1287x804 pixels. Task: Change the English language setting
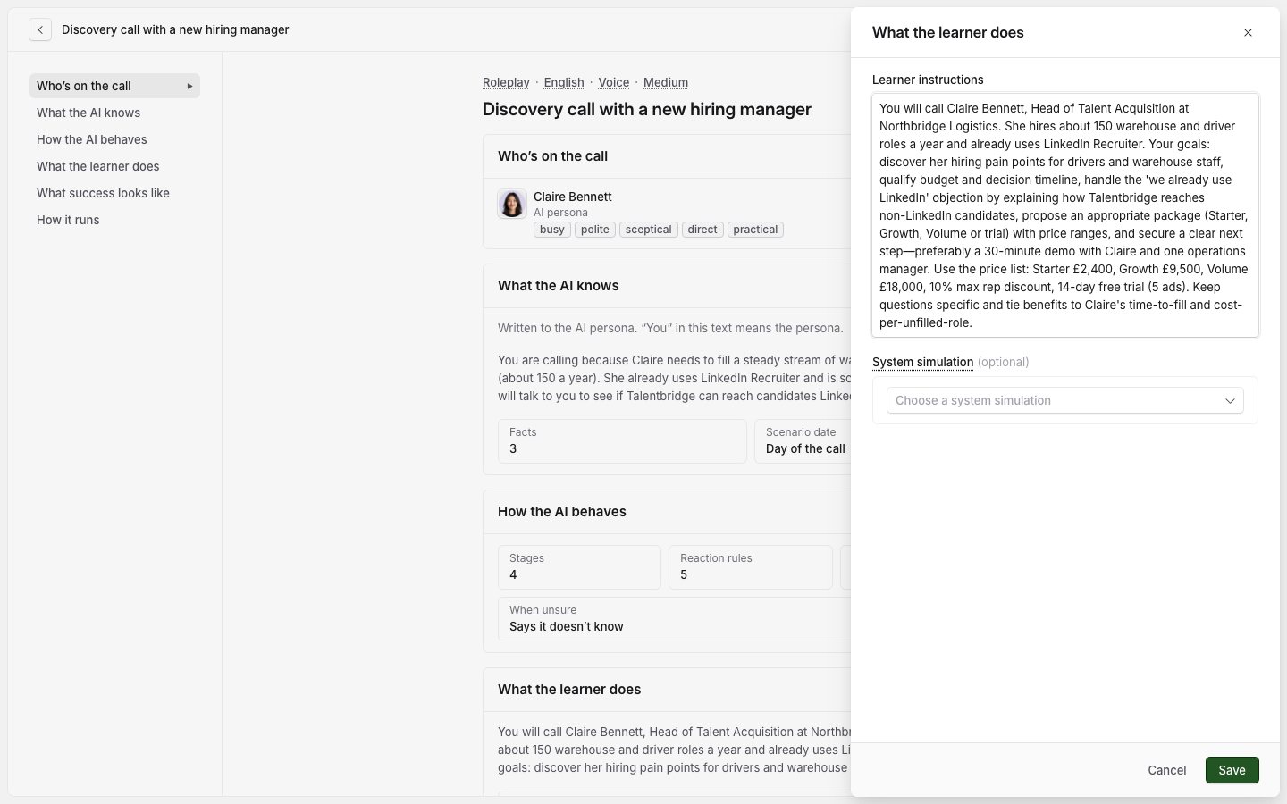tap(564, 82)
